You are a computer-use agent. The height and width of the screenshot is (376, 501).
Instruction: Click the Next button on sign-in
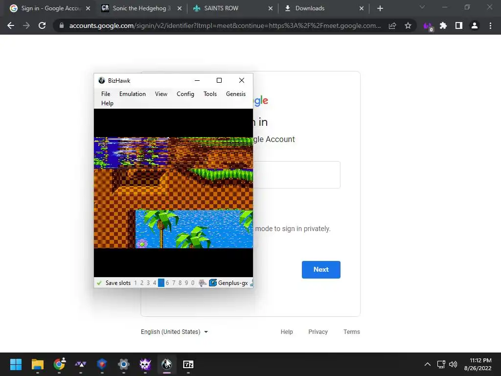pyautogui.click(x=321, y=270)
